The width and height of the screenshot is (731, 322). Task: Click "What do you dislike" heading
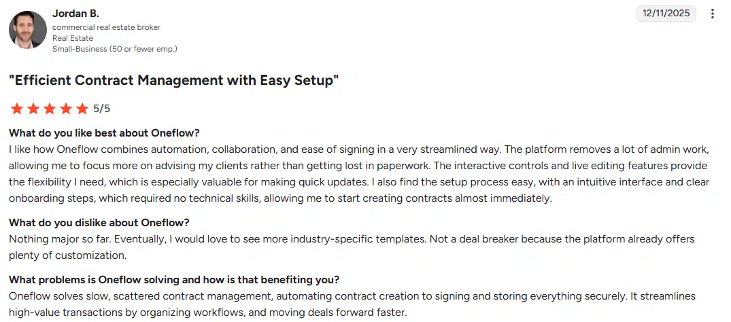(99, 223)
